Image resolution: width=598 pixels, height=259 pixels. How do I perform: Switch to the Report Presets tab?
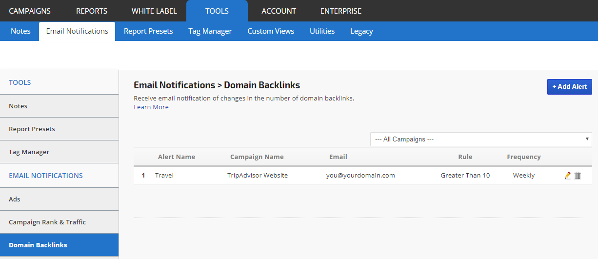pyautogui.click(x=148, y=31)
